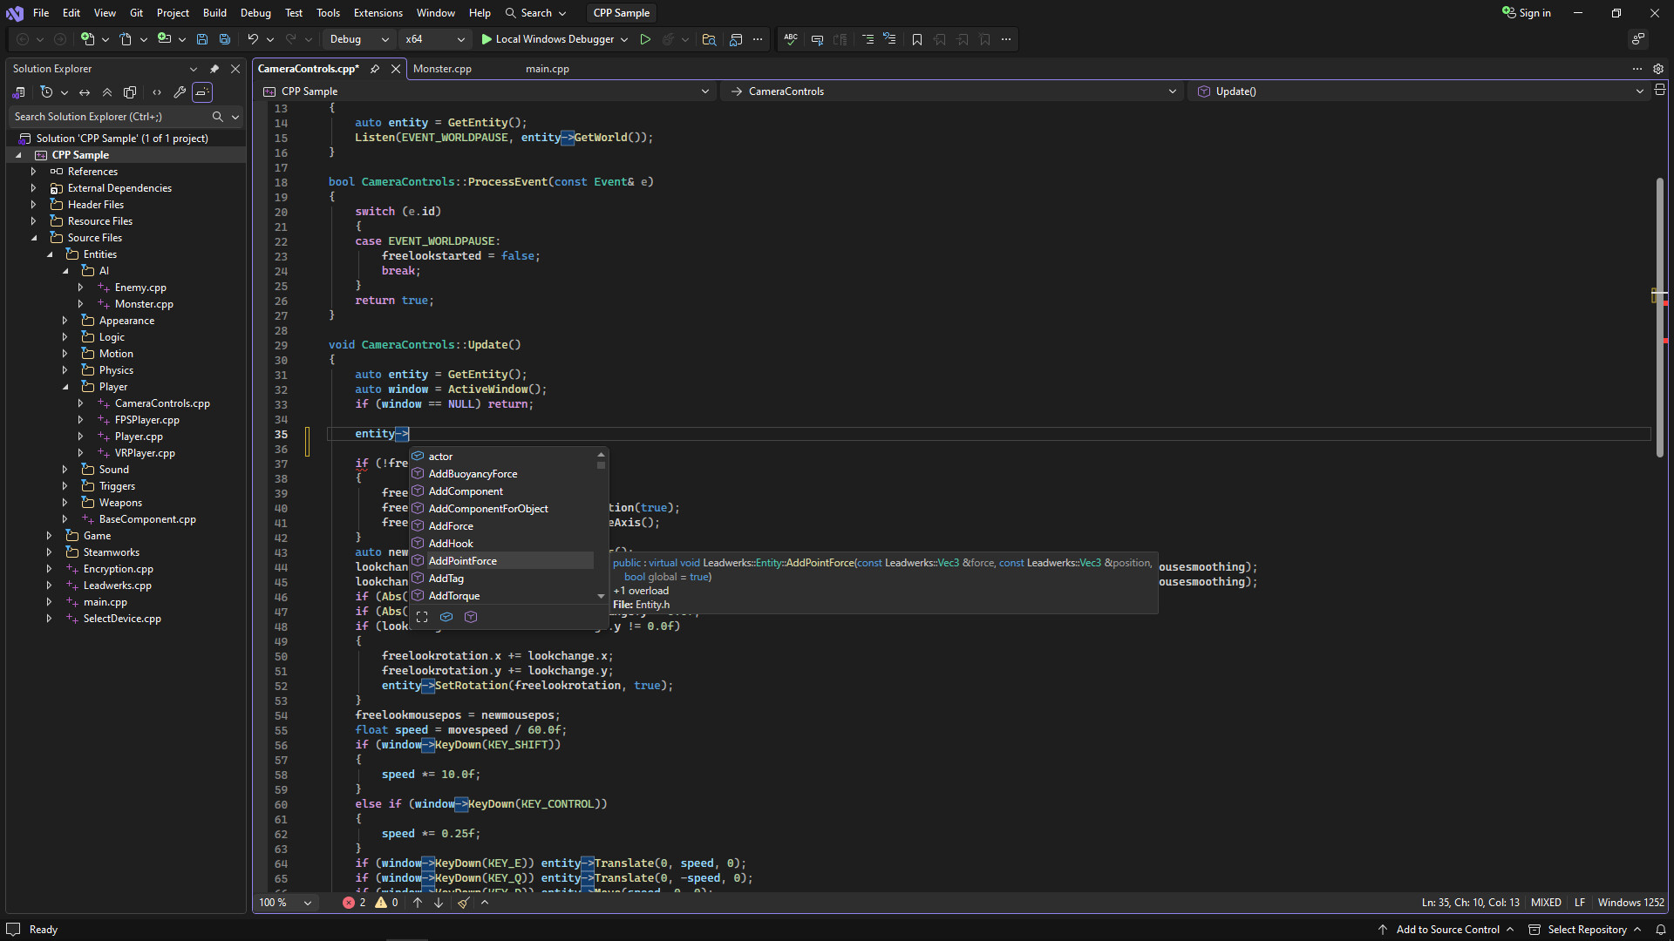The height and width of the screenshot is (941, 1674).
Task: Run Code Cleanup with the broom icon
Action: coord(463,903)
